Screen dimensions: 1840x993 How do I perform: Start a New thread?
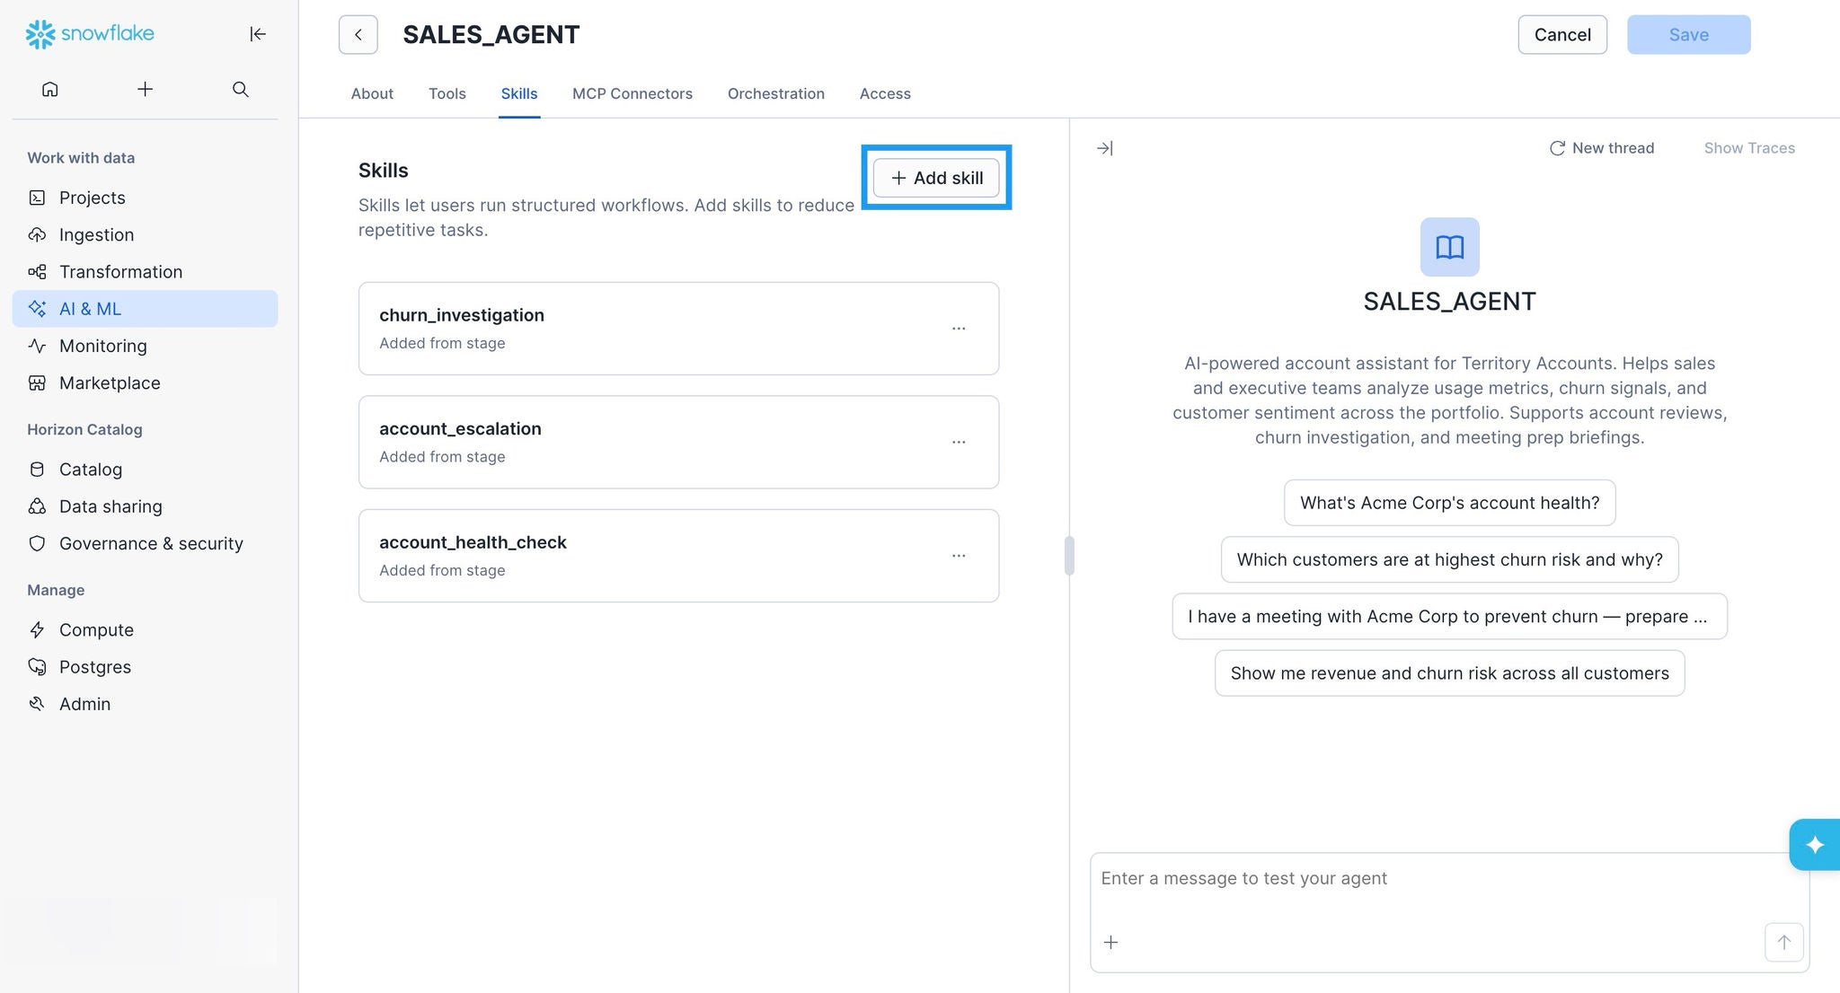1601,148
